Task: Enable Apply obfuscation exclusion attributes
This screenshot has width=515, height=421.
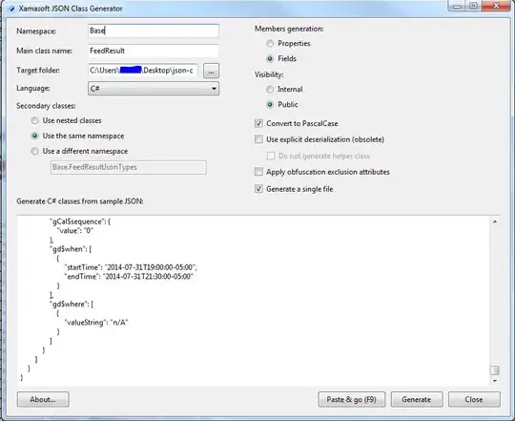Action: 258,172
